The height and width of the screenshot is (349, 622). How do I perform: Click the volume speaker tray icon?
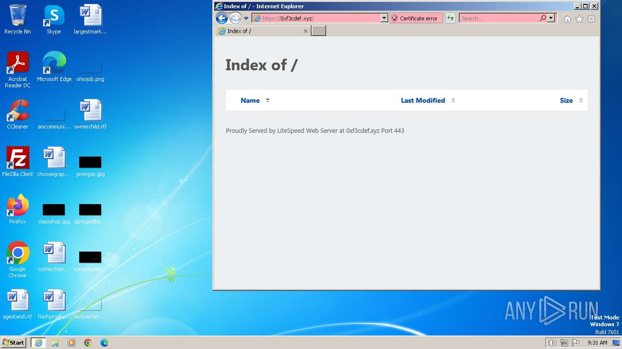(x=552, y=343)
